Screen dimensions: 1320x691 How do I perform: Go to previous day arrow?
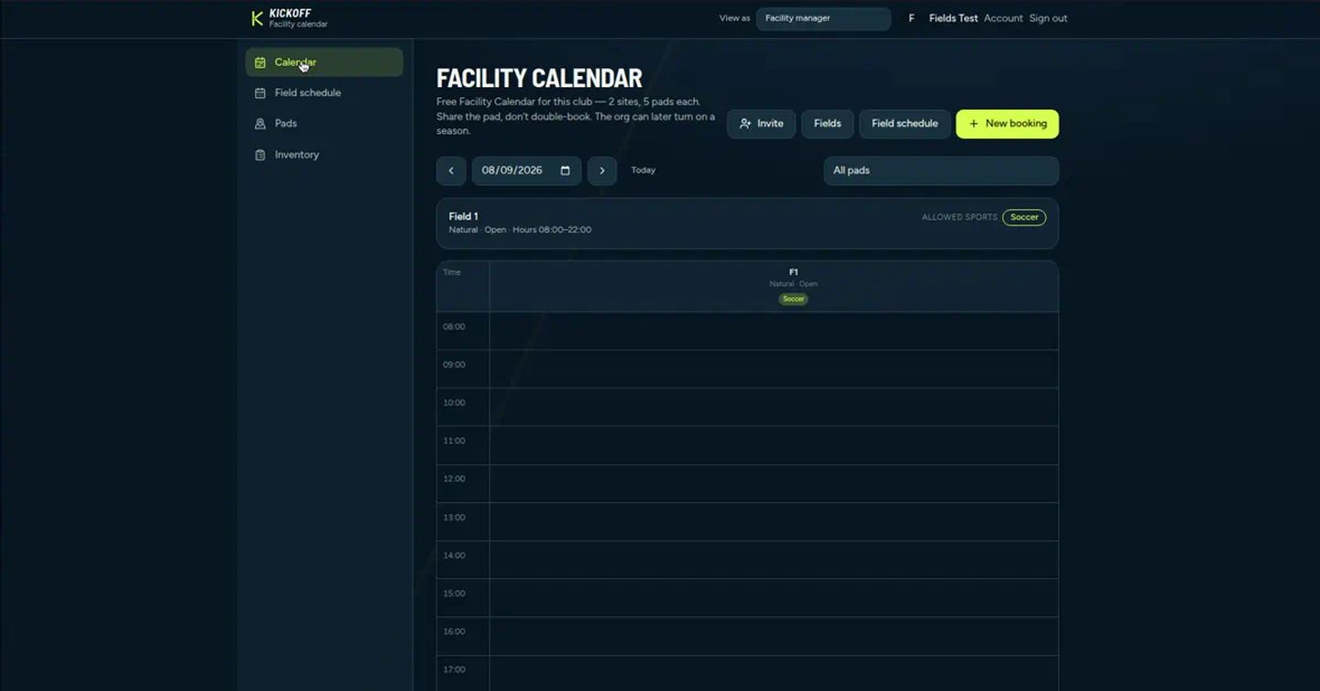click(x=451, y=170)
